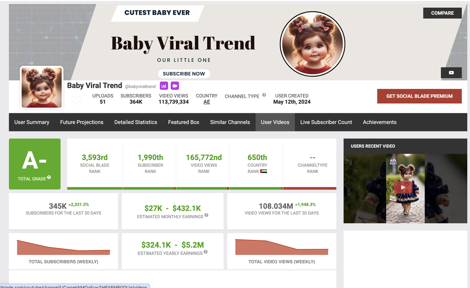This screenshot has width=470, height=288.
Task: Click the subscriber rank 1,990th
Action: [x=151, y=157]
